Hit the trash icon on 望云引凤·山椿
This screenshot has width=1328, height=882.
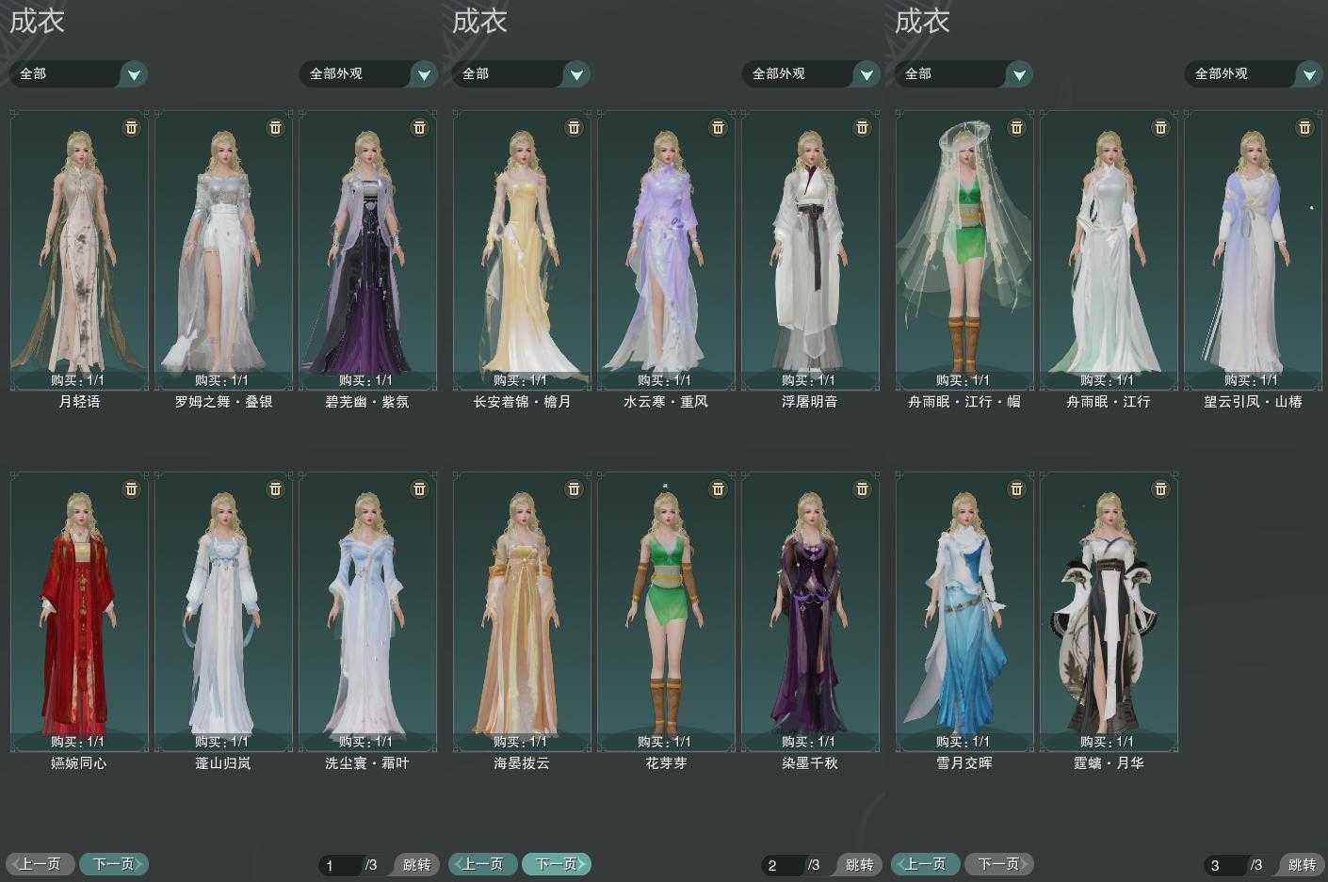click(x=1304, y=127)
